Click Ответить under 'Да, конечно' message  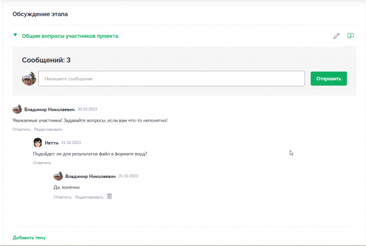tap(63, 197)
